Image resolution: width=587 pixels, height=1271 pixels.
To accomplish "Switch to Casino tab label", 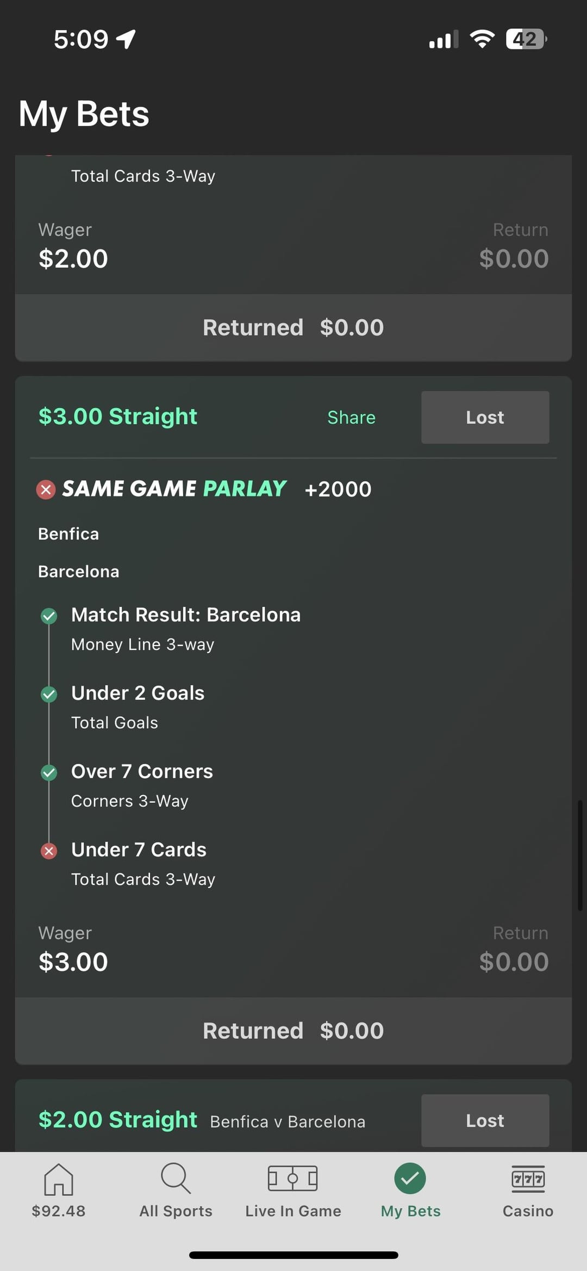I will (528, 1211).
